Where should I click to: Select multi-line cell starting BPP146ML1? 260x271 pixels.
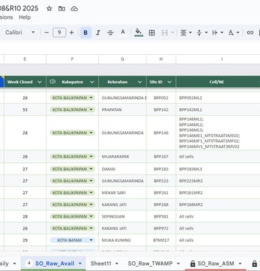click(218, 133)
